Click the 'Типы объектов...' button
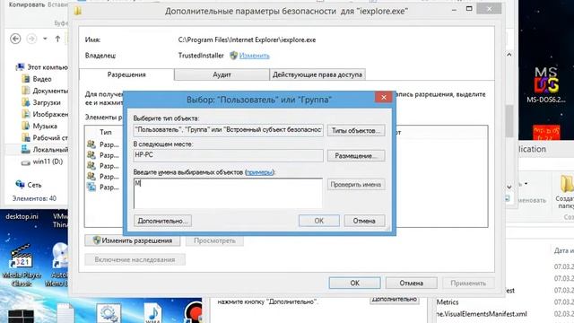This screenshot has height=323, width=574. (x=356, y=130)
